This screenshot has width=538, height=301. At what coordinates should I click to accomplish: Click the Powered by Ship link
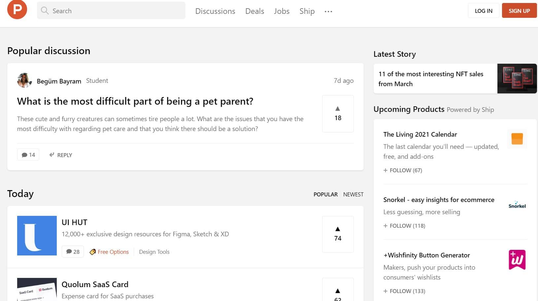[x=470, y=110]
